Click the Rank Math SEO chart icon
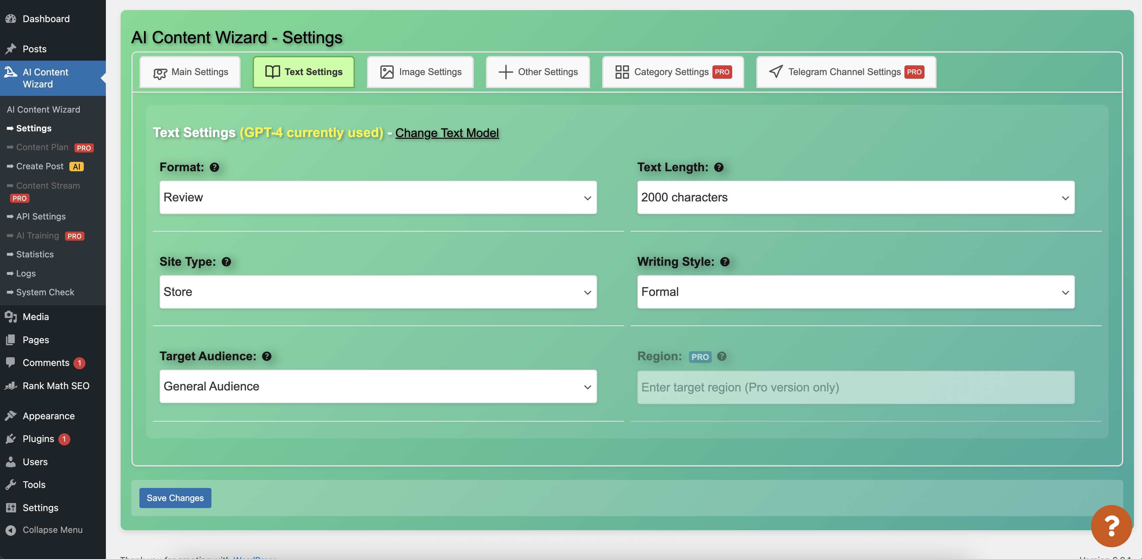Screen dimensions: 1142x559 pyautogui.click(x=11, y=386)
